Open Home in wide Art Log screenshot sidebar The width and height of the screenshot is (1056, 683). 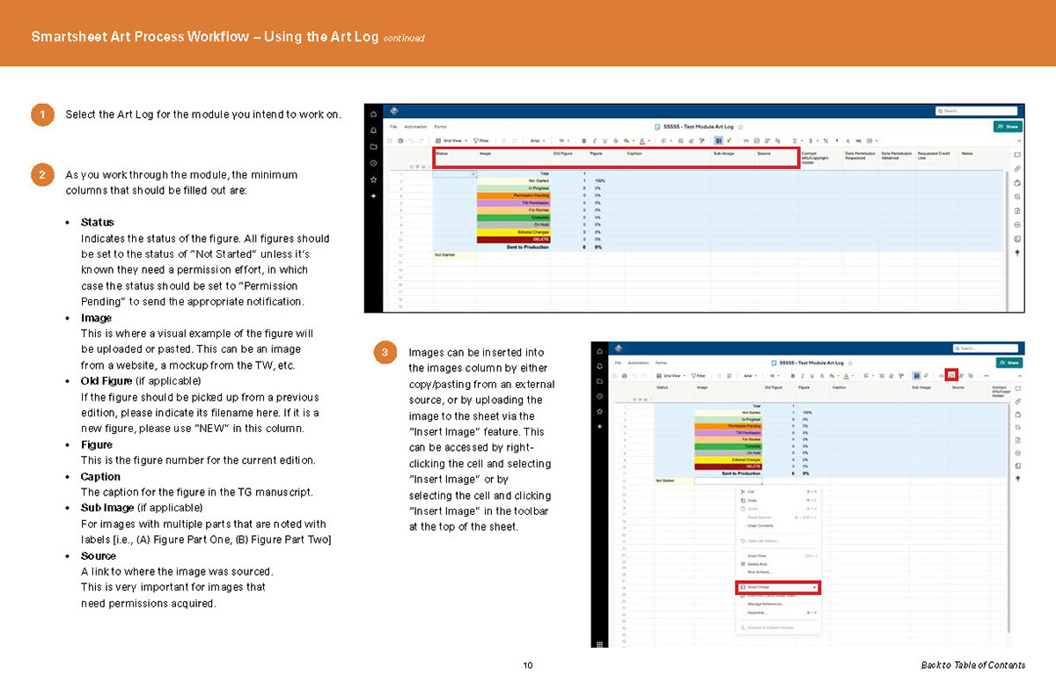coord(373,114)
